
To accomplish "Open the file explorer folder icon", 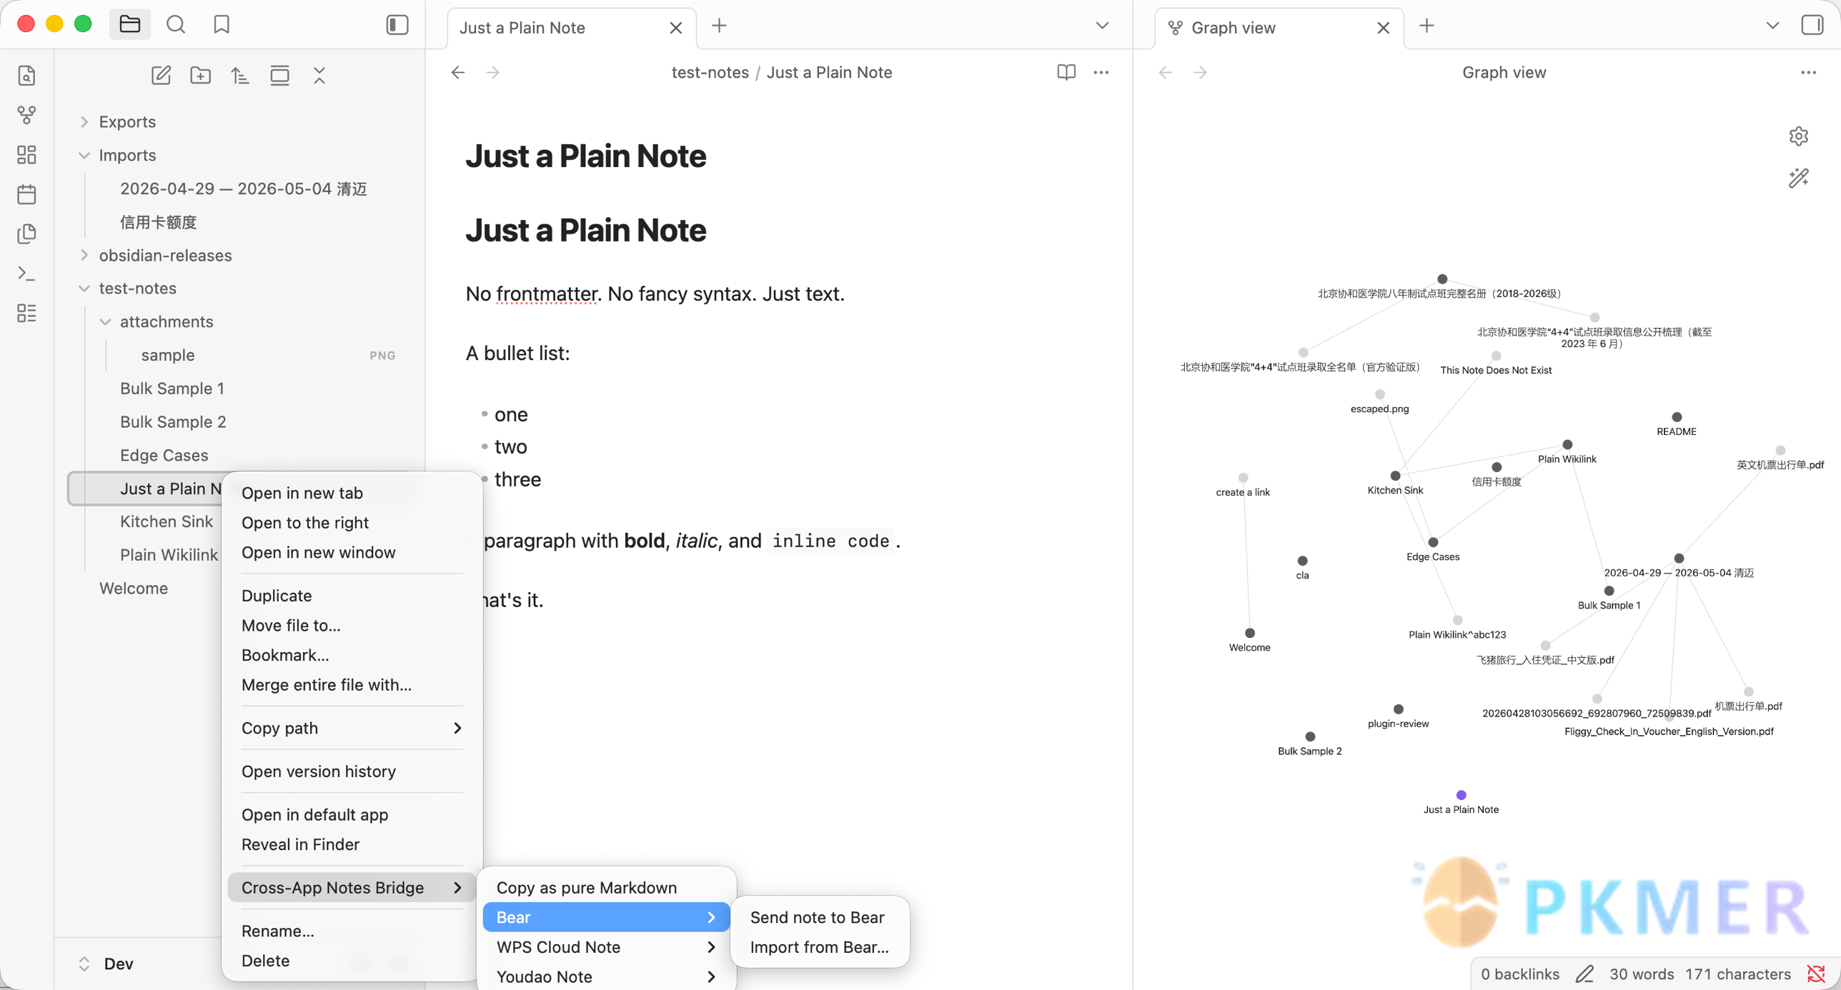I will coord(129,25).
